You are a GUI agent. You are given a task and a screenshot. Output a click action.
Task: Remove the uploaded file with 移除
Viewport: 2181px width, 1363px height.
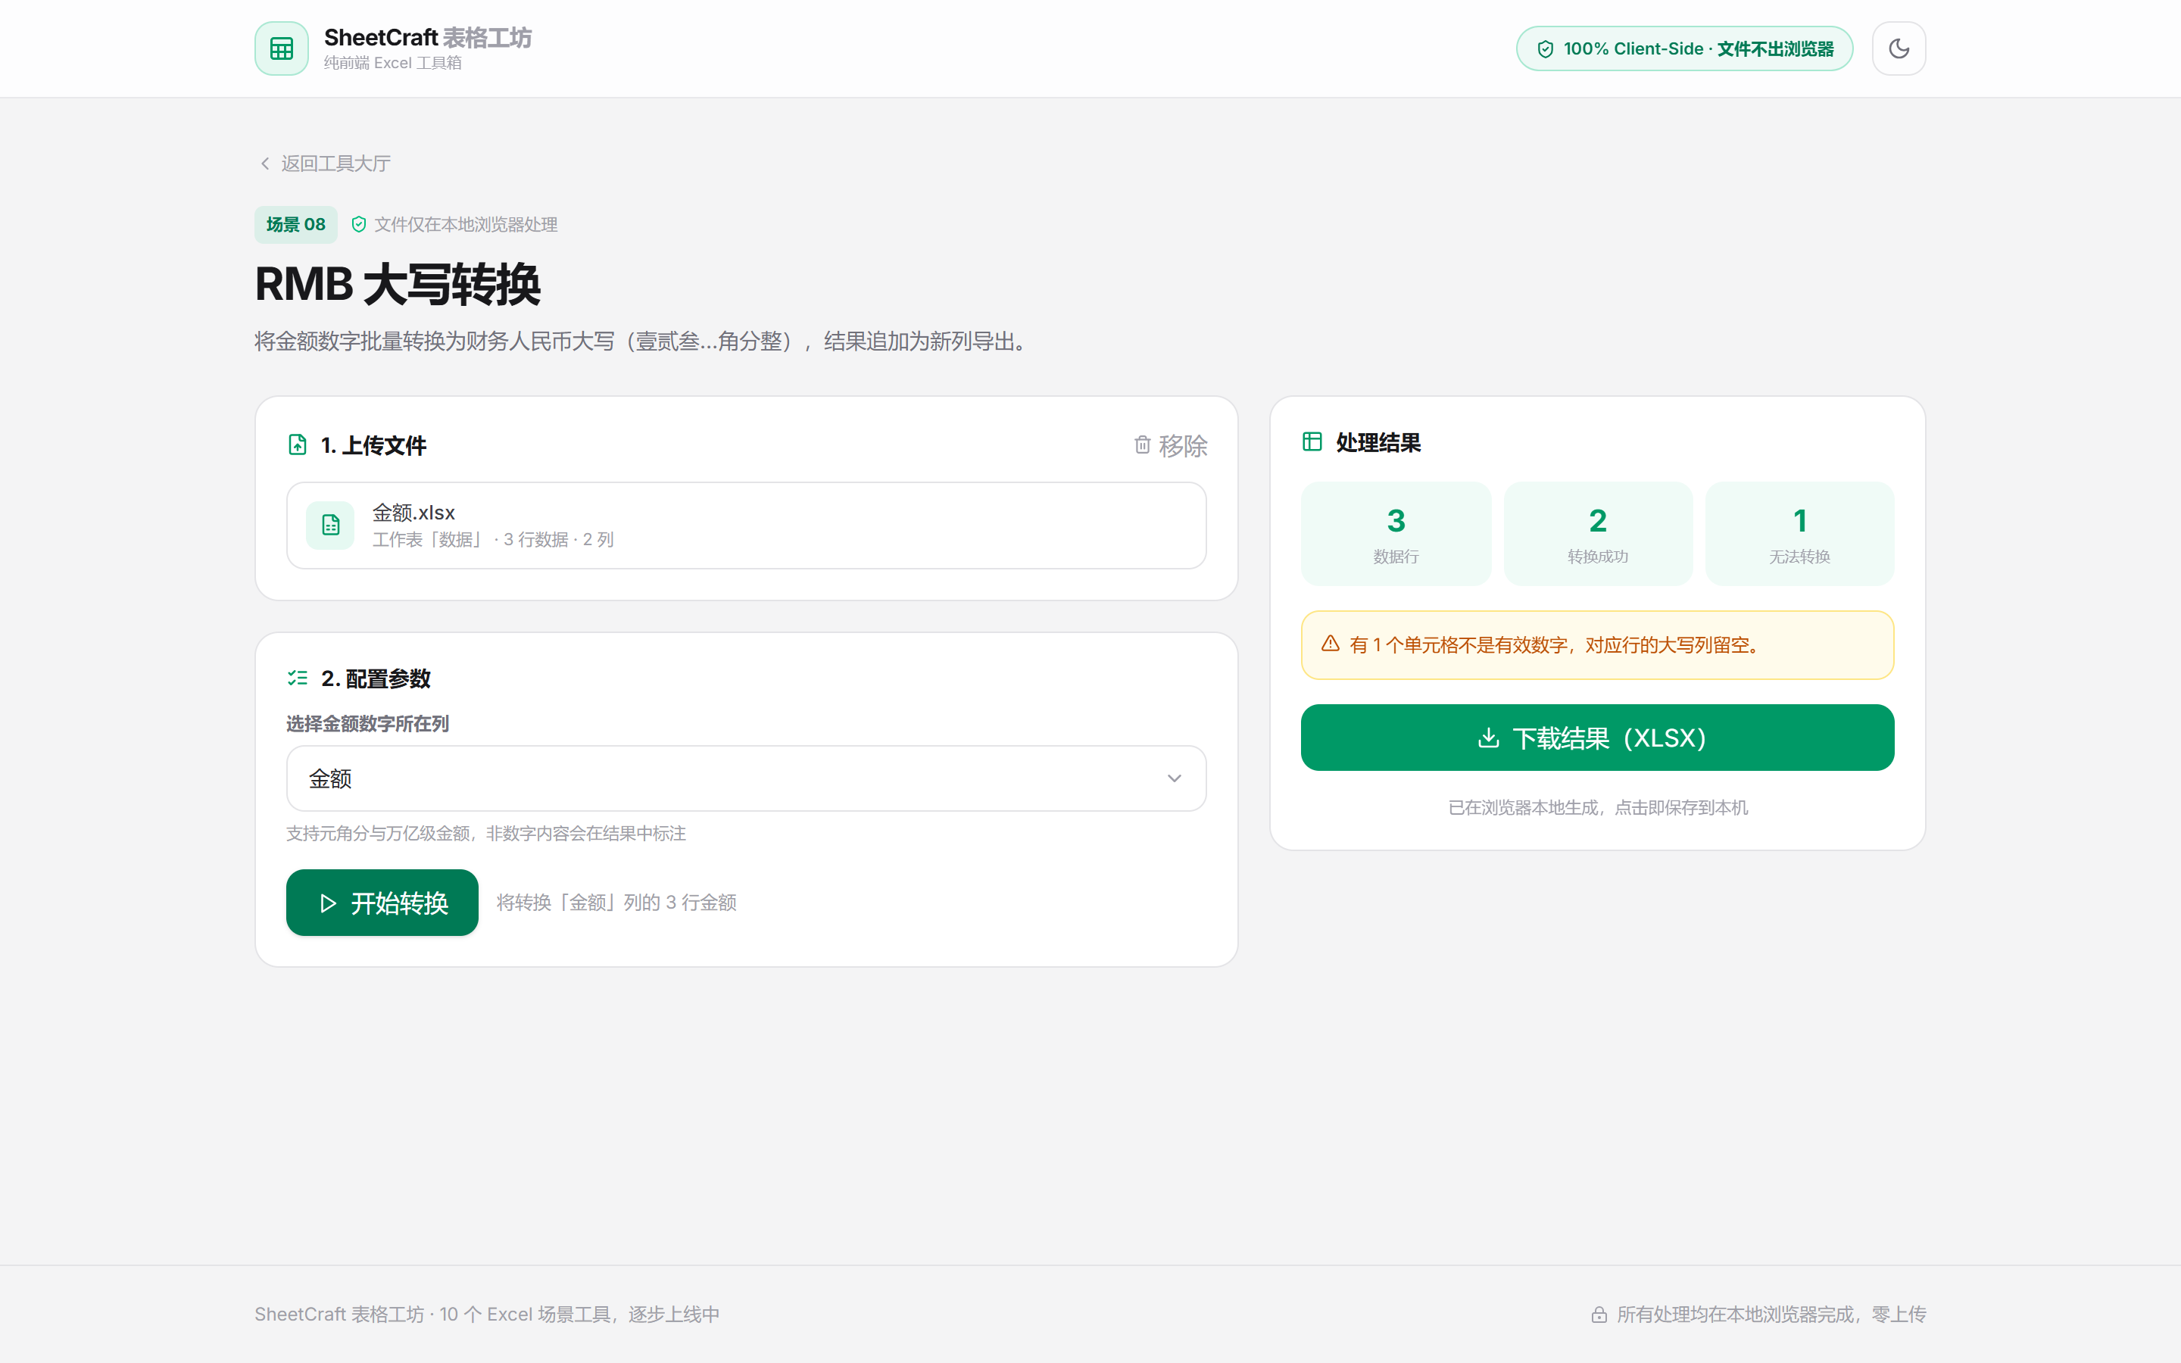[1170, 445]
